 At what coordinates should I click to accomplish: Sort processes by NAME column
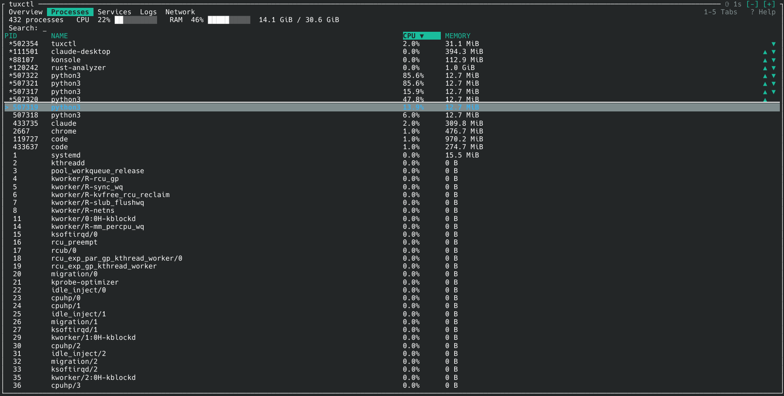pyautogui.click(x=59, y=36)
